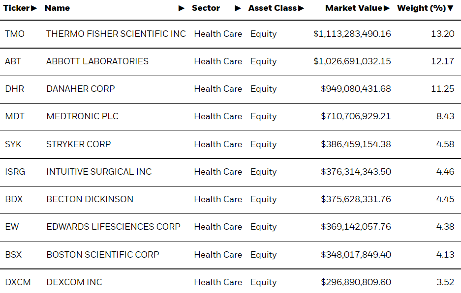Click the sort arrow beside Asset Class
Viewport: 461px width, 293px height.
point(302,8)
